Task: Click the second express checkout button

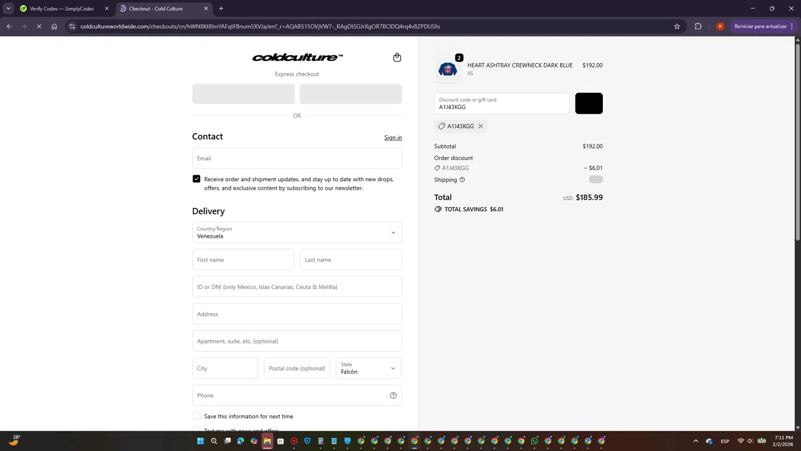Action: [351, 94]
